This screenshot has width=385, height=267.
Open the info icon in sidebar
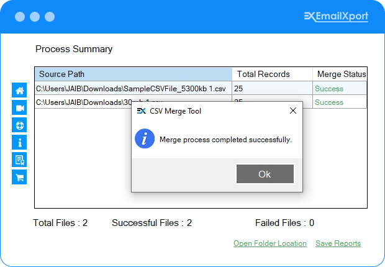click(x=19, y=142)
